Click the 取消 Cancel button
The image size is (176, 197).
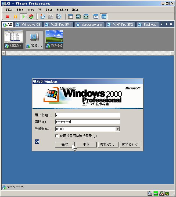coord(87,145)
